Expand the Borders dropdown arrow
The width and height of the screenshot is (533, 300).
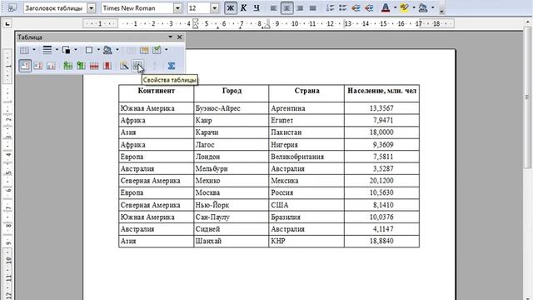coord(98,50)
